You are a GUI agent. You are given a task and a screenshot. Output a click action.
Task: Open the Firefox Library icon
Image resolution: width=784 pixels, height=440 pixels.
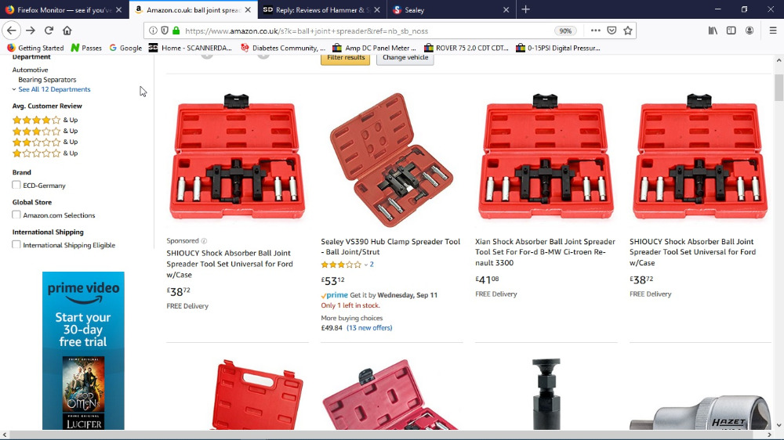pyautogui.click(x=713, y=31)
